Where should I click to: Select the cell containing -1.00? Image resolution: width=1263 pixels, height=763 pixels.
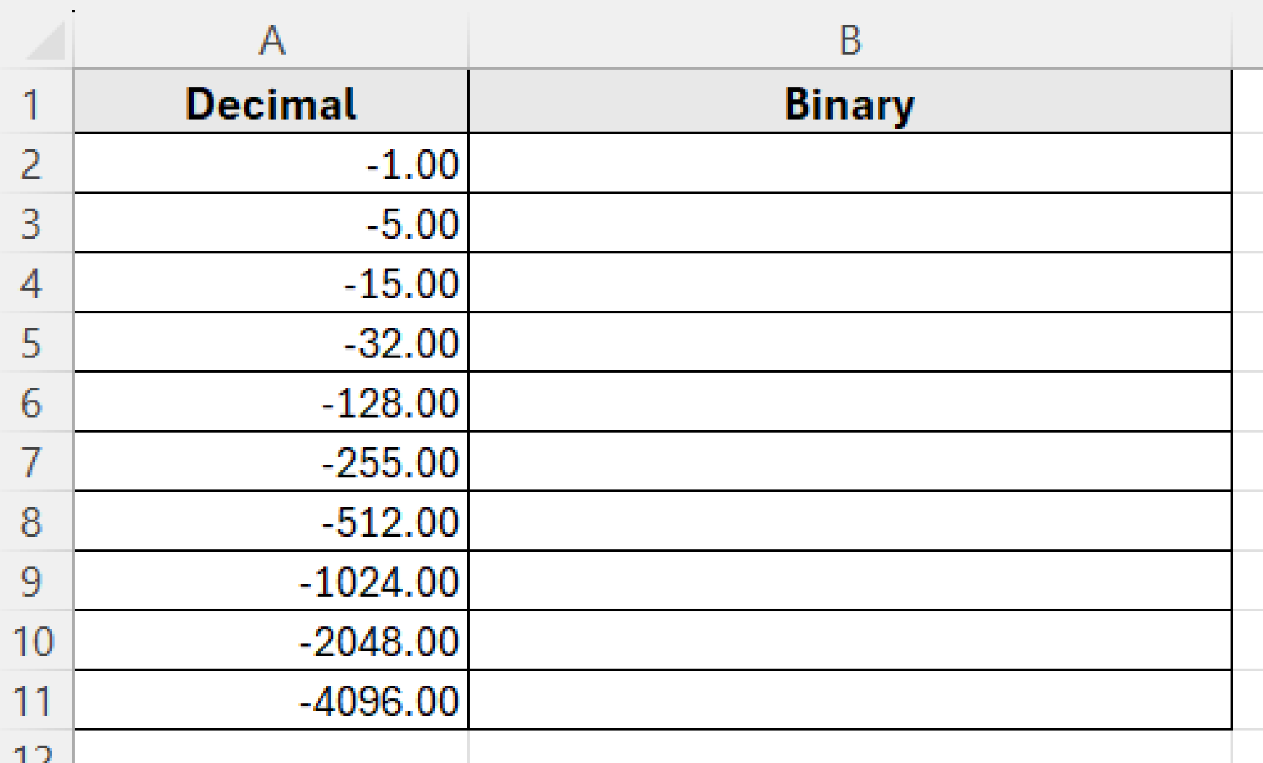click(x=271, y=163)
